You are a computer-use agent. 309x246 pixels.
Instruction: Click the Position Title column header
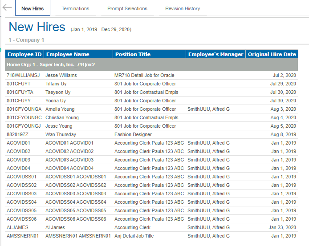click(133, 54)
